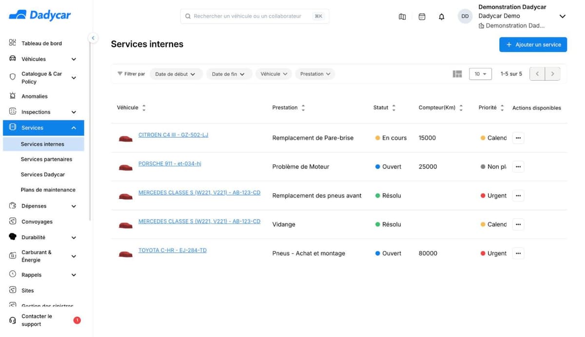Open Mercedes Classe S link in pneus avant row
Image resolution: width=585 pixels, height=337 pixels.
pyautogui.click(x=199, y=192)
